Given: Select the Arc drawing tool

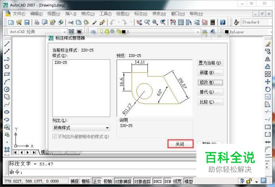Looking at the screenshot, I should tap(7, 82).
